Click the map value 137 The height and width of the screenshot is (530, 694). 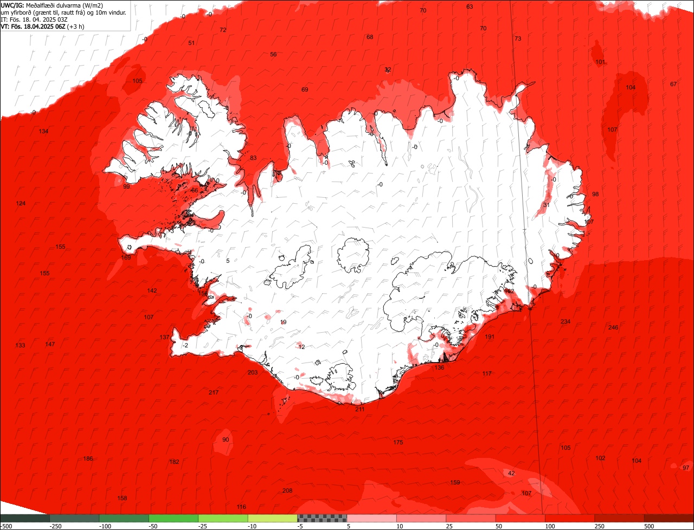tap(164, 337)
